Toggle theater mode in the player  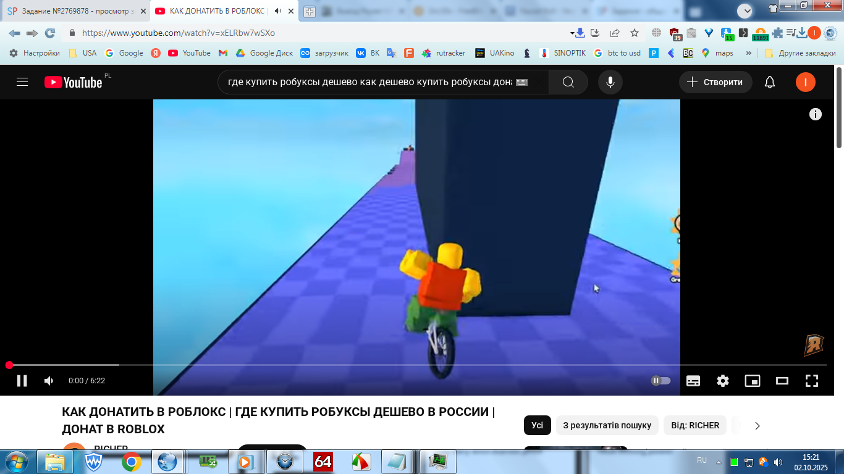tap(782, 381)
